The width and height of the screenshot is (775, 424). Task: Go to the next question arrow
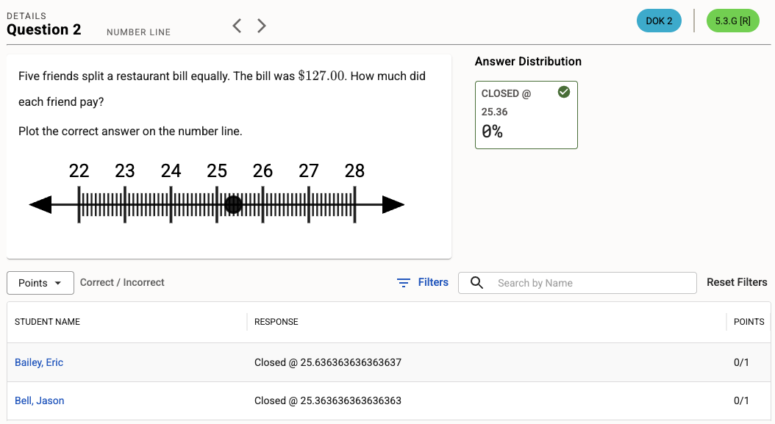262,26
